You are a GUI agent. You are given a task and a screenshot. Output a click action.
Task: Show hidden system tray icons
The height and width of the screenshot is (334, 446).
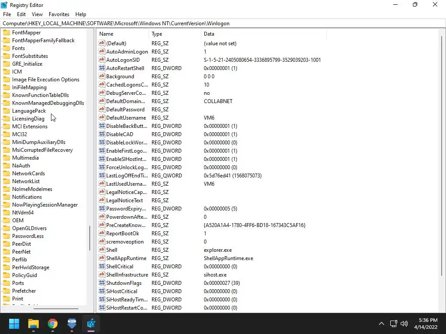click(382, 324)
